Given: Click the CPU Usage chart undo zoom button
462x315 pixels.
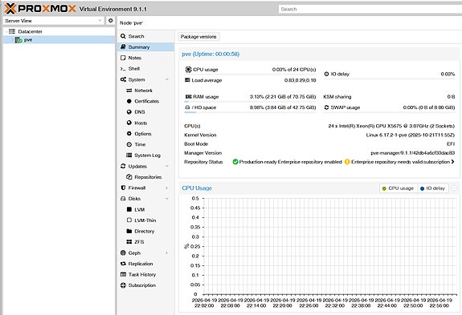Looking at the screenshot, I should click(454, 188).
